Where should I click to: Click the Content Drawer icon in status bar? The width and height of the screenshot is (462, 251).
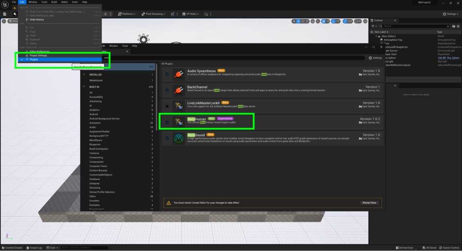3,248
